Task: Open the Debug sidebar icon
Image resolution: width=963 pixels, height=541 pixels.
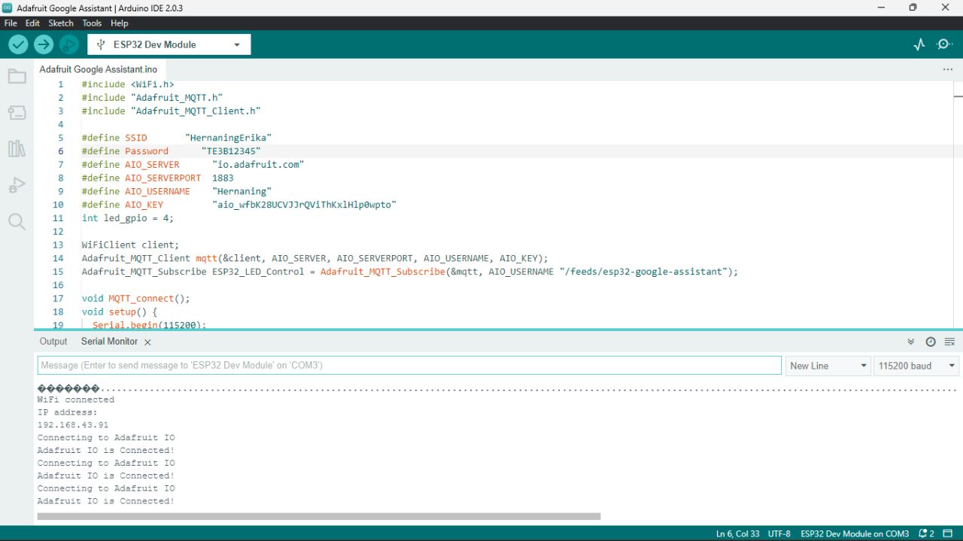Action: coord(17,185)
